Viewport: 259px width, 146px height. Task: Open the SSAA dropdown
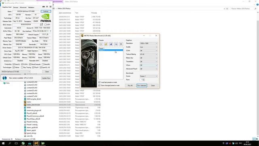(149, 51)
